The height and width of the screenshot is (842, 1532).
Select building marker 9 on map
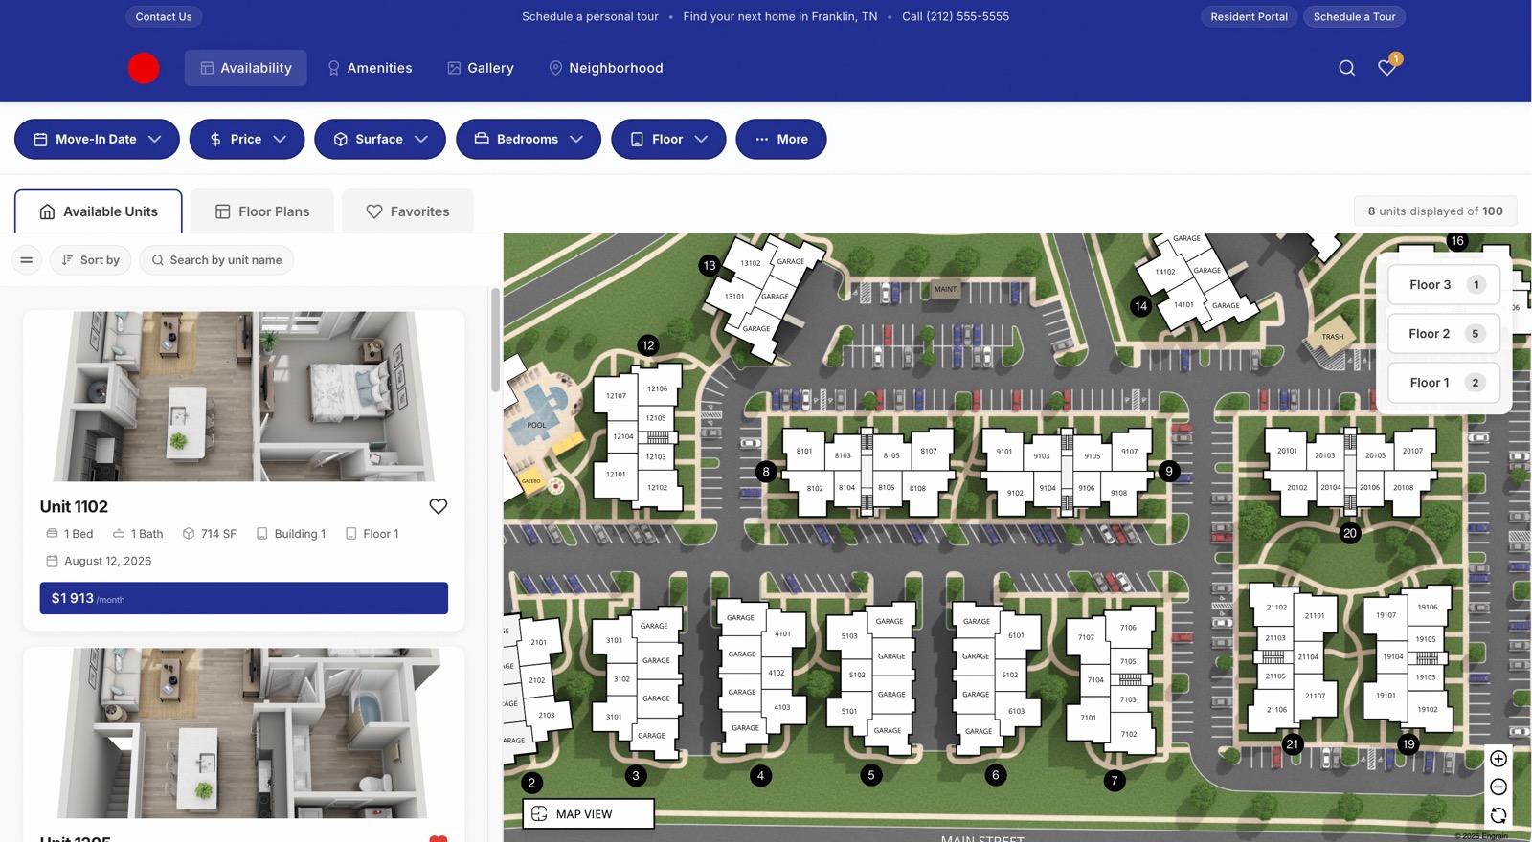point(1169,471)
